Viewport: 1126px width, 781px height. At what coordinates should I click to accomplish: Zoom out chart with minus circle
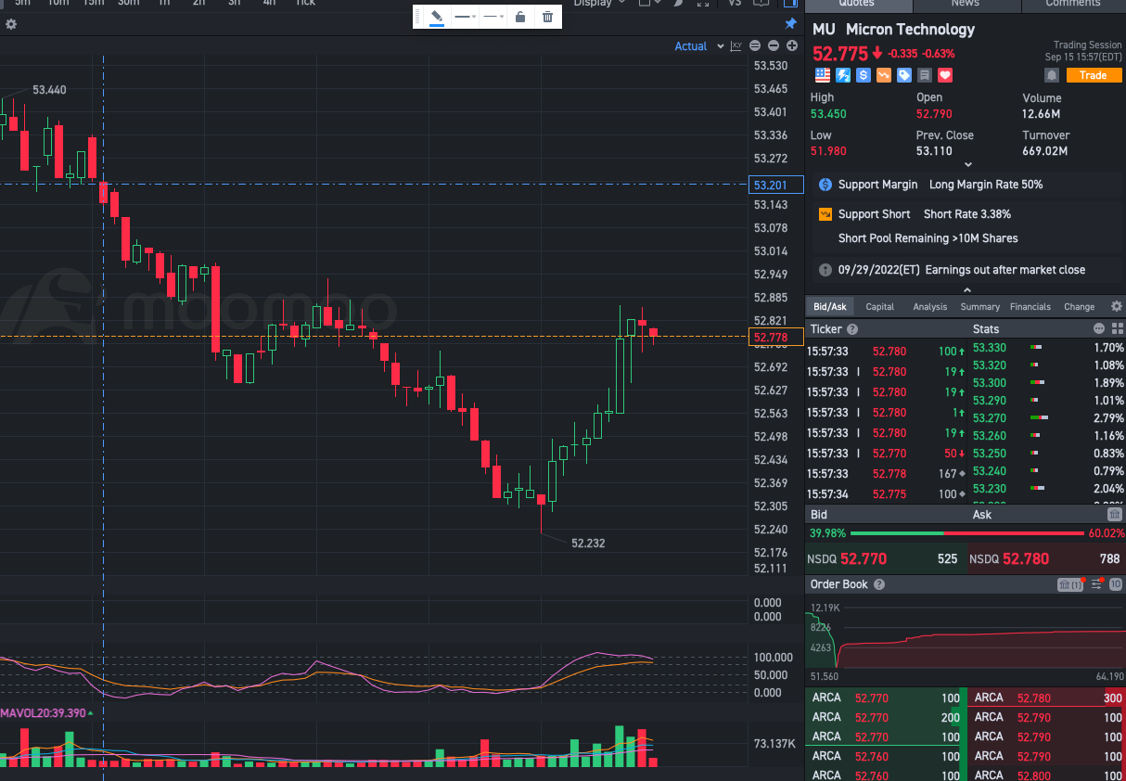tap(774, 45)
